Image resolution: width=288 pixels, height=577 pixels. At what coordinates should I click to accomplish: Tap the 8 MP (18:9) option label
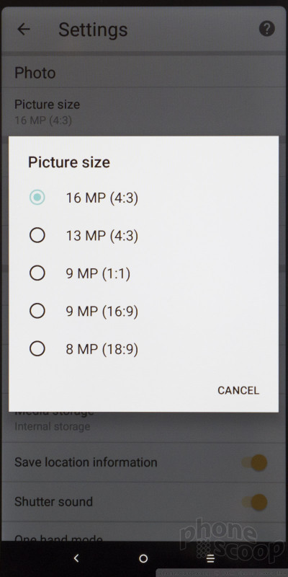click(x=102, y=349)
